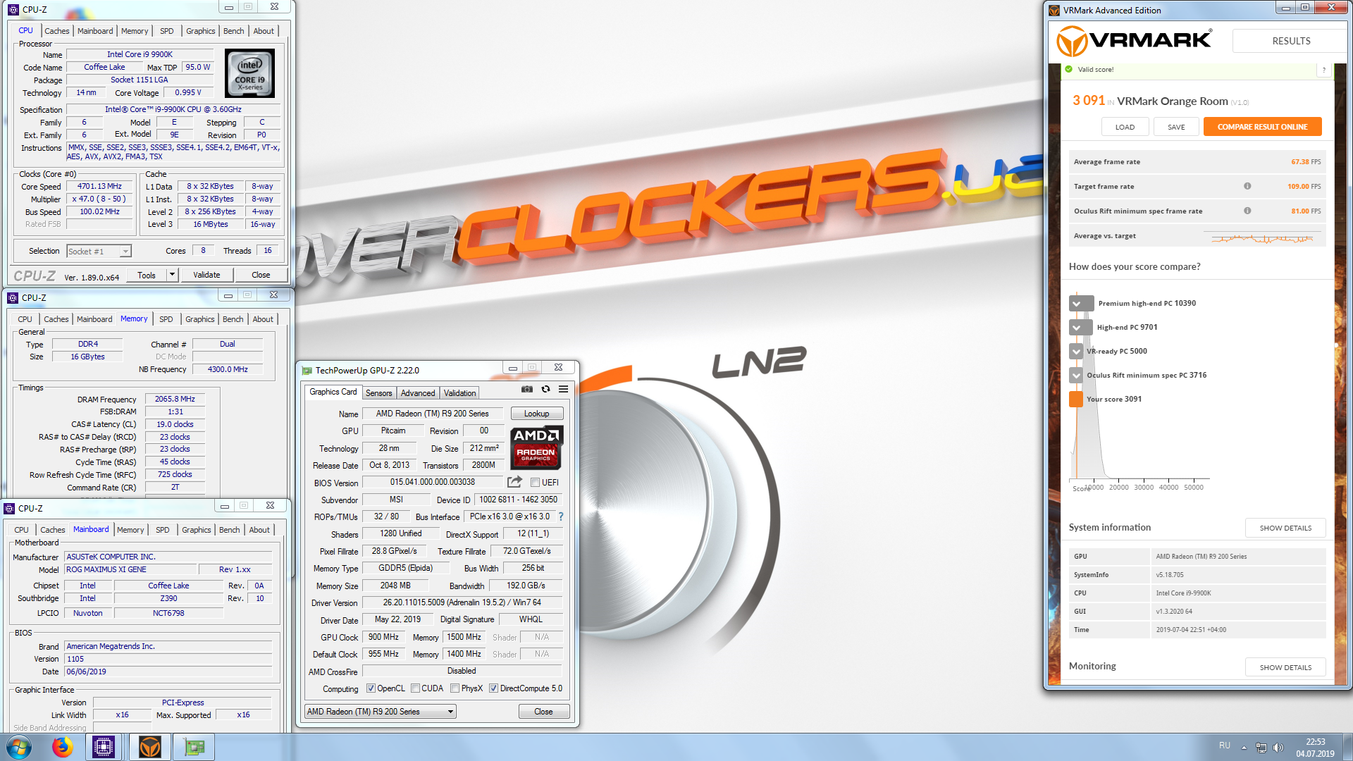This screenshot has width=1353, height=761.
Task: Click the Valid score green check icon
Action: [1069, 69]
